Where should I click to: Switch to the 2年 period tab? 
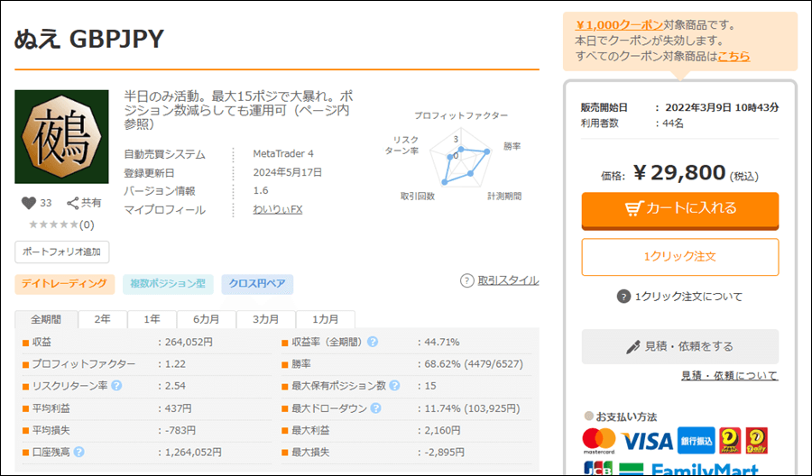click(x=103, y=320)
